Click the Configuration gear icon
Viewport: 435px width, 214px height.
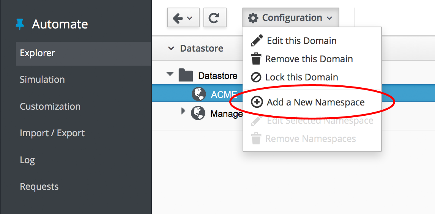[253, 18]
